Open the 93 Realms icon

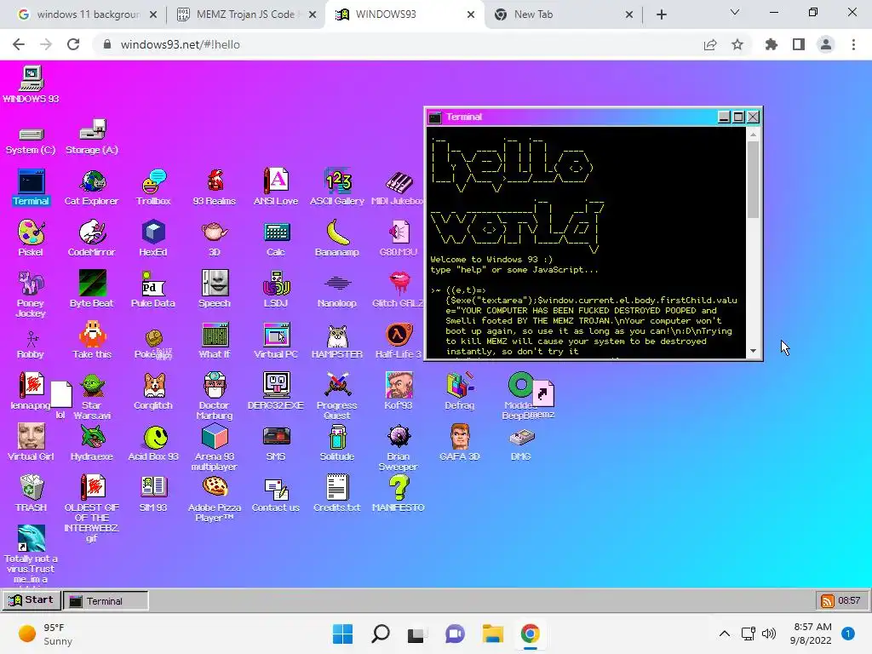tap(214, 187)
